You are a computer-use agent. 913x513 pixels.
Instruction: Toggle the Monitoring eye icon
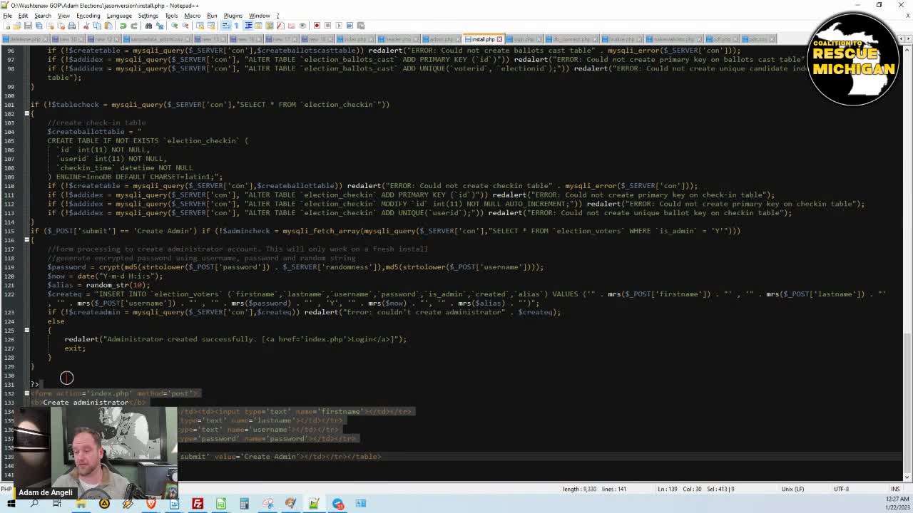(302, 26)
